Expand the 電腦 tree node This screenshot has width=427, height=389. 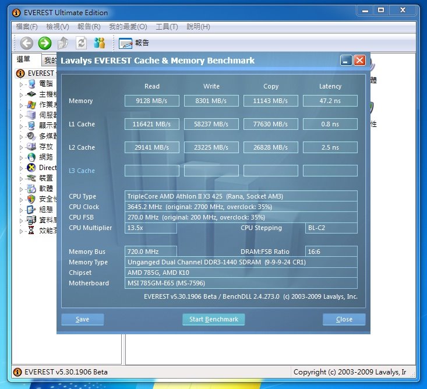[x=21, y=84]
